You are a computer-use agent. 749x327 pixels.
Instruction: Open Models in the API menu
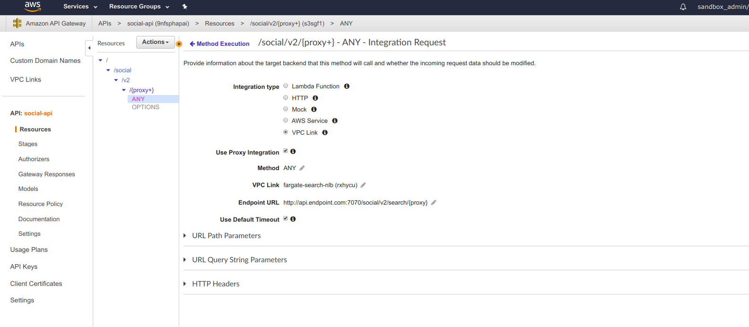28,189
